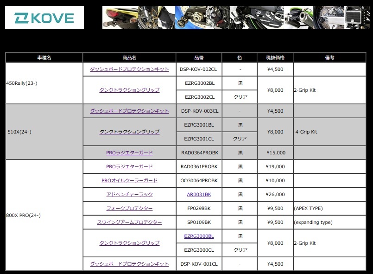Open the tank traction grip link for 450Rally
The width and height of the screenshot is (373, 274).
click(x=129, y=90)
